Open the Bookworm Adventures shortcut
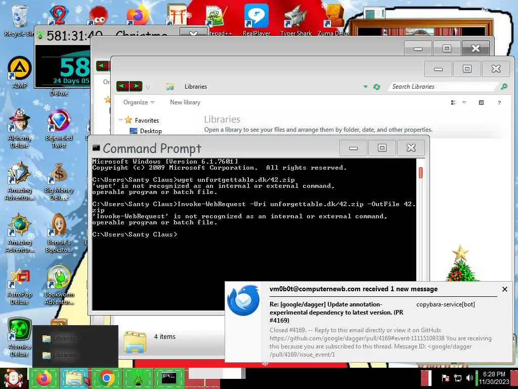This screenshot has width=518, height=389. point(59,285)
